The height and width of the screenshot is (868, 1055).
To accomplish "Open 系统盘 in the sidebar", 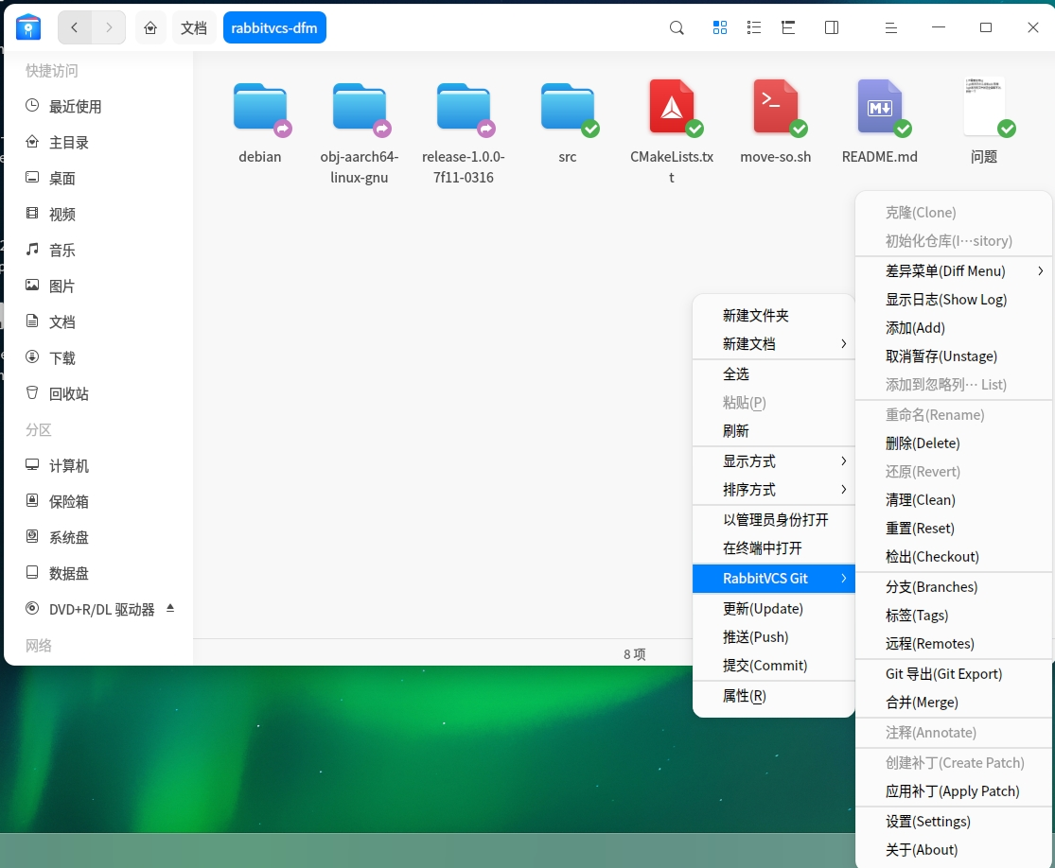I will pos(98,537).
